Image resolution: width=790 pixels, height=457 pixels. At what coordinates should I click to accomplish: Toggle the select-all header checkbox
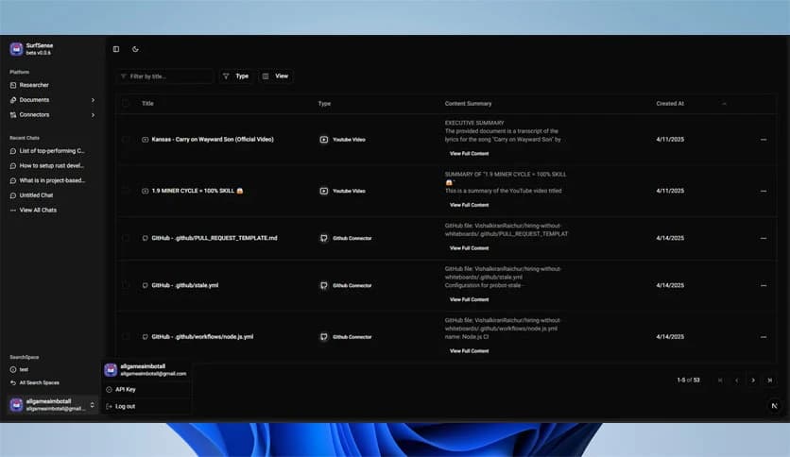[126, 103]
